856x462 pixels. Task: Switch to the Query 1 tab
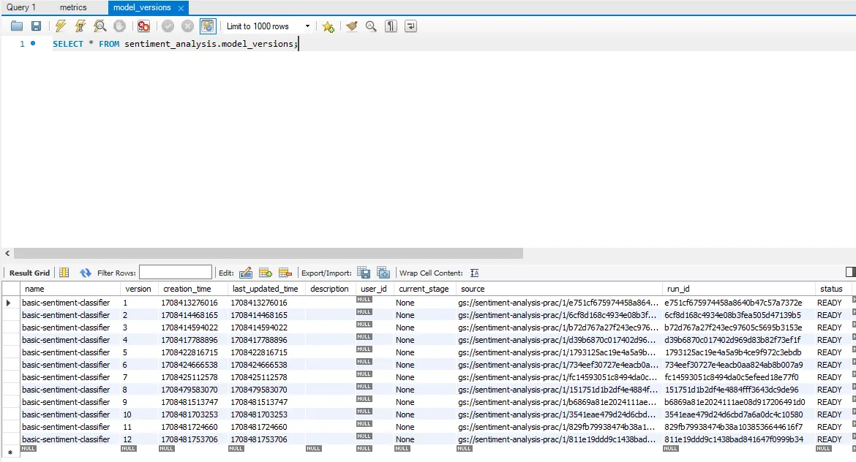[21, 7]
